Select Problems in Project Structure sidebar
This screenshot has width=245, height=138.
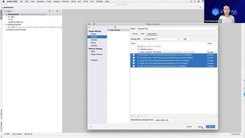tap(94, 60)
